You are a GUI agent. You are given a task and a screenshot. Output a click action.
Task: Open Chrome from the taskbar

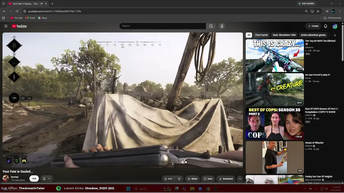(208, 189)
